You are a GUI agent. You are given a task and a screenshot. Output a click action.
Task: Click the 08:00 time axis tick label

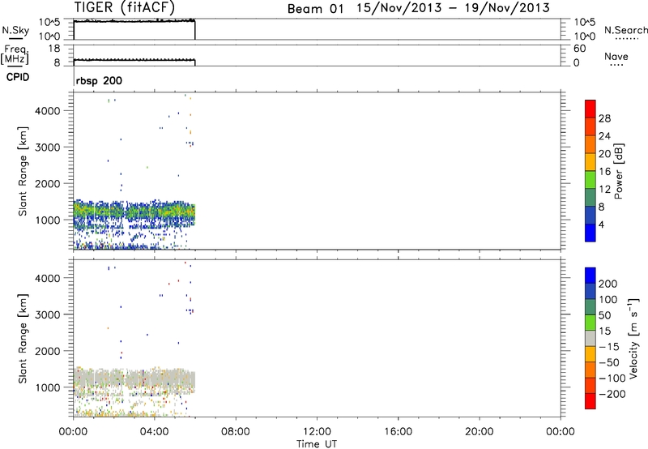coord(236,432)
